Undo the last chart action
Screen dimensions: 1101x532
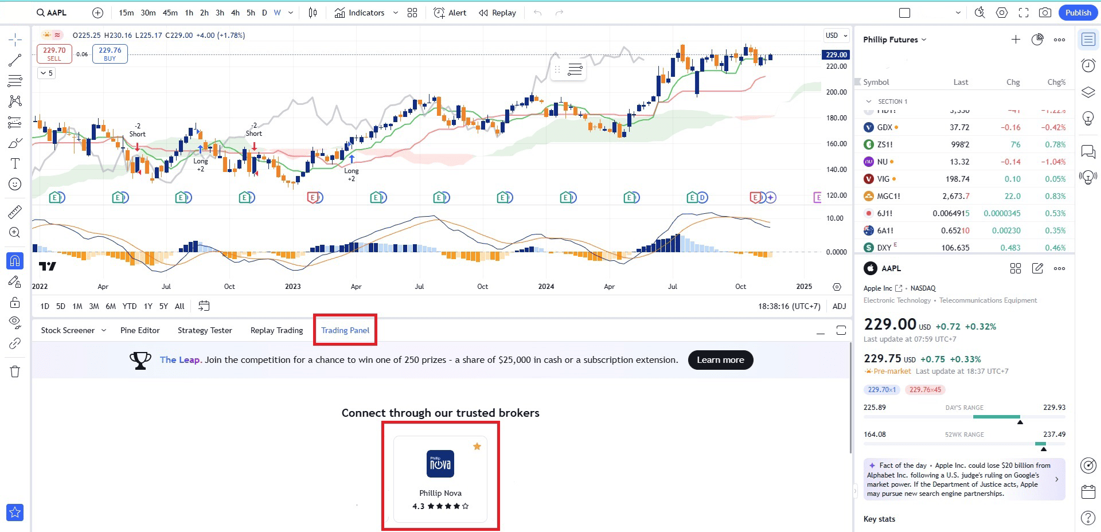coord(537,13)
